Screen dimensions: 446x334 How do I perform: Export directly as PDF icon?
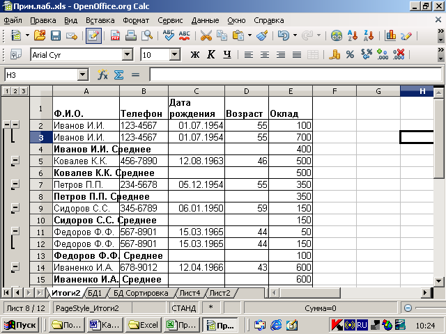115,35
